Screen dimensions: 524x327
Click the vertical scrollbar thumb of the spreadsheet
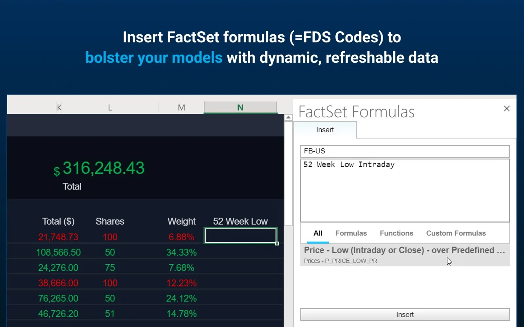(x=288, y=173)
